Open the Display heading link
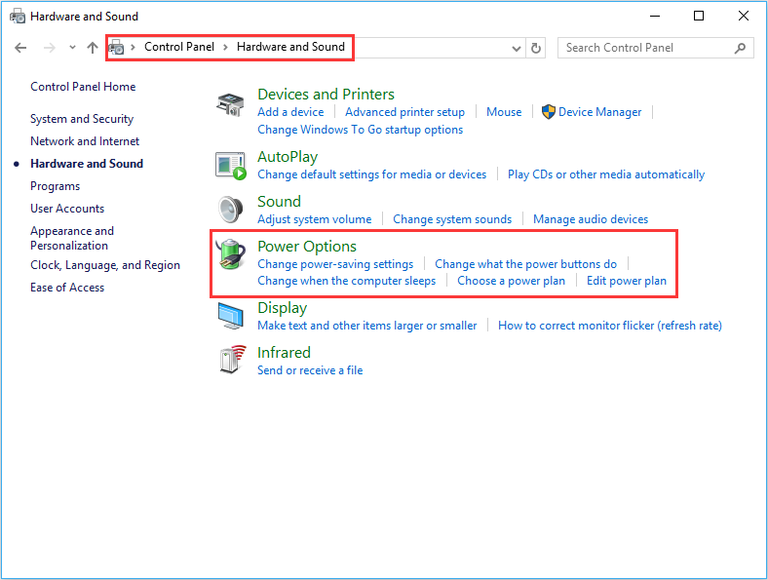 pos(282,308)
